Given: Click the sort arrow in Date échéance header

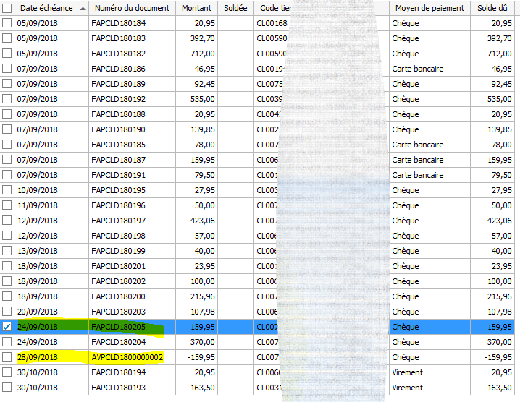Looking at the screenshot, I should click(81, 8).
